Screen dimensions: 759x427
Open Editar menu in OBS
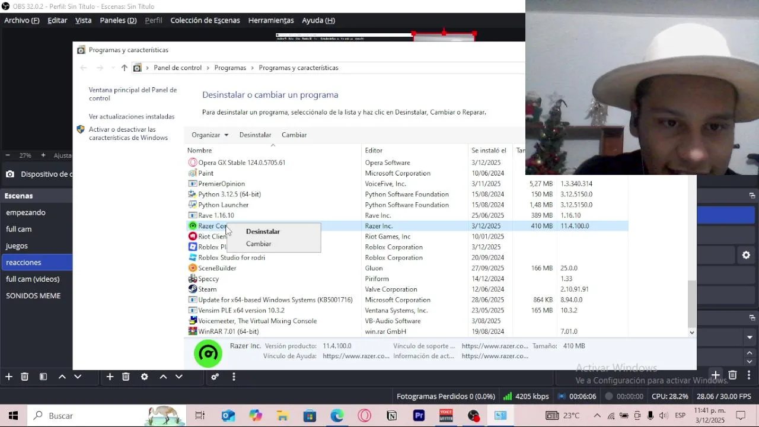coord(58,20)
